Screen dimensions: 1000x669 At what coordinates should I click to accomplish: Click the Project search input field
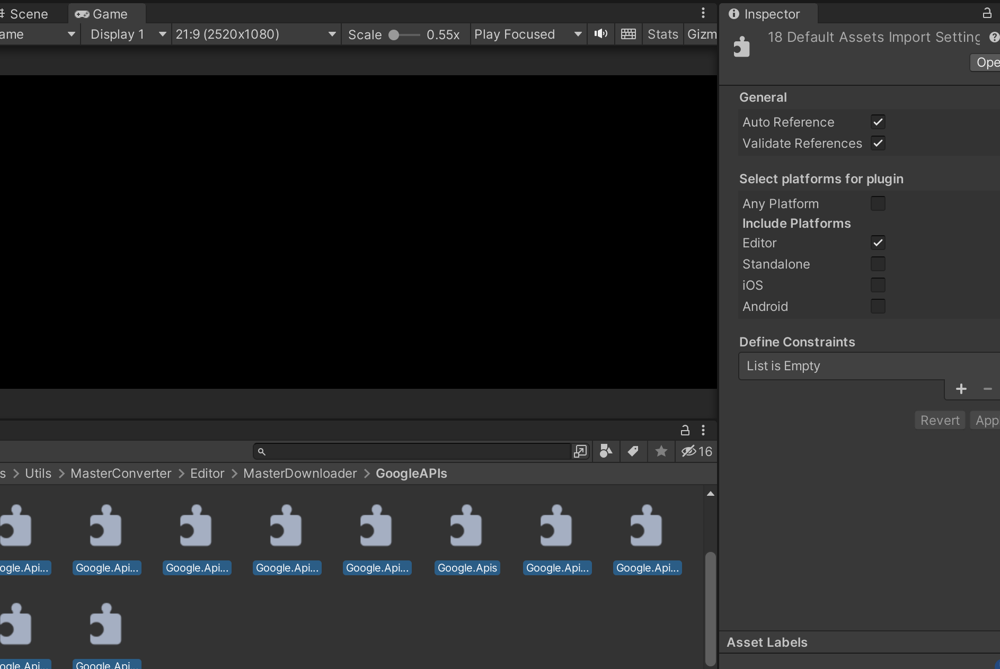(x=412, y=451)
